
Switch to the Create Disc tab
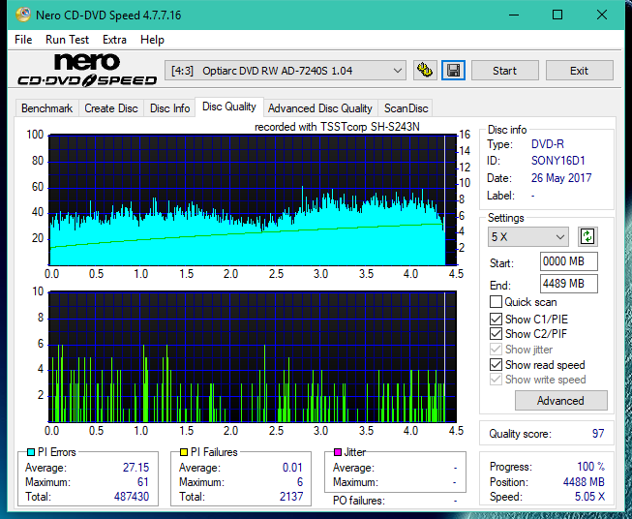(111, 108)
